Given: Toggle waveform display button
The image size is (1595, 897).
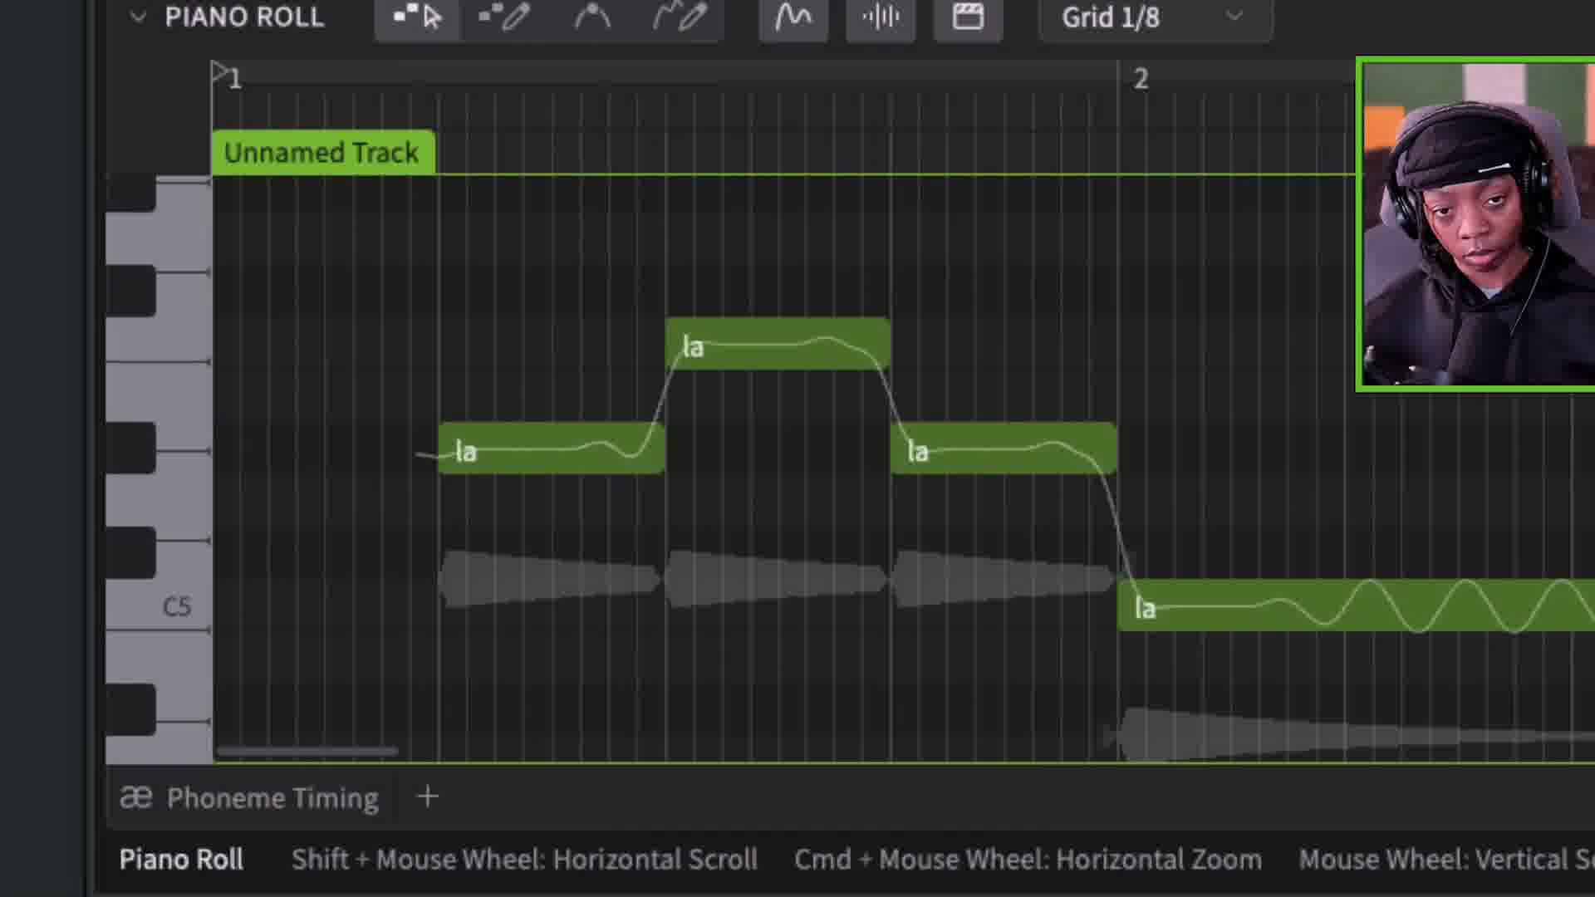Looking at the screenshot, I should click(881, 17).
